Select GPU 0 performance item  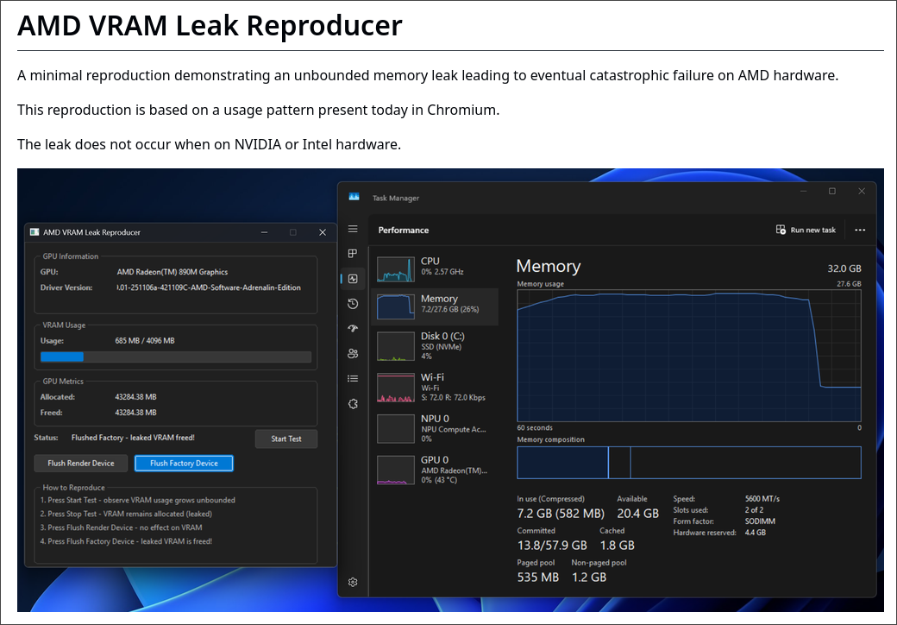pos(434,470)
